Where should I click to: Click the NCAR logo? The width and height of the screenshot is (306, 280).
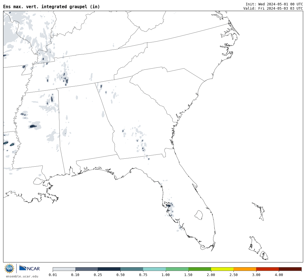click(29, 268)
